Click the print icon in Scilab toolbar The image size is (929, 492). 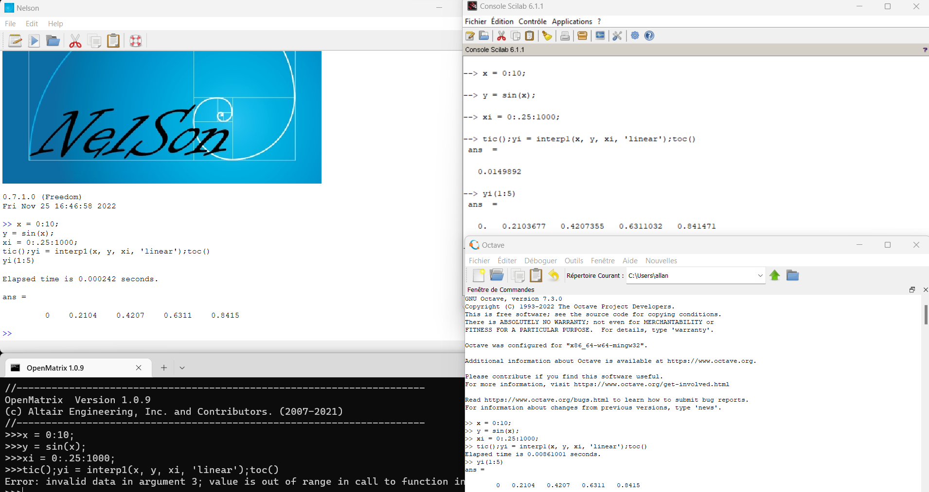pyautogui.click(x=565, y=35)
